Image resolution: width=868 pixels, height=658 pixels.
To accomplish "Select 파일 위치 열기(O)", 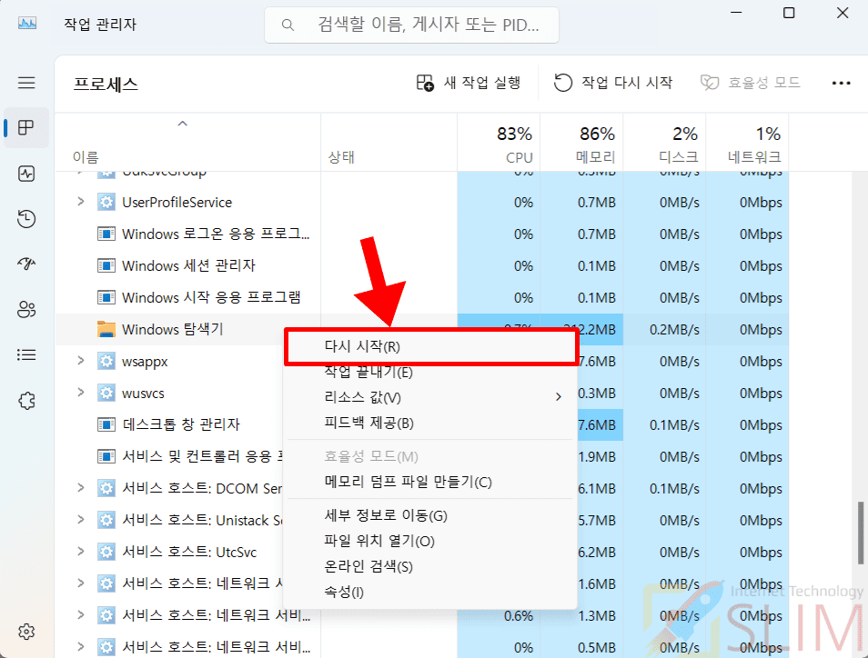I will click(x=429, y=542).
